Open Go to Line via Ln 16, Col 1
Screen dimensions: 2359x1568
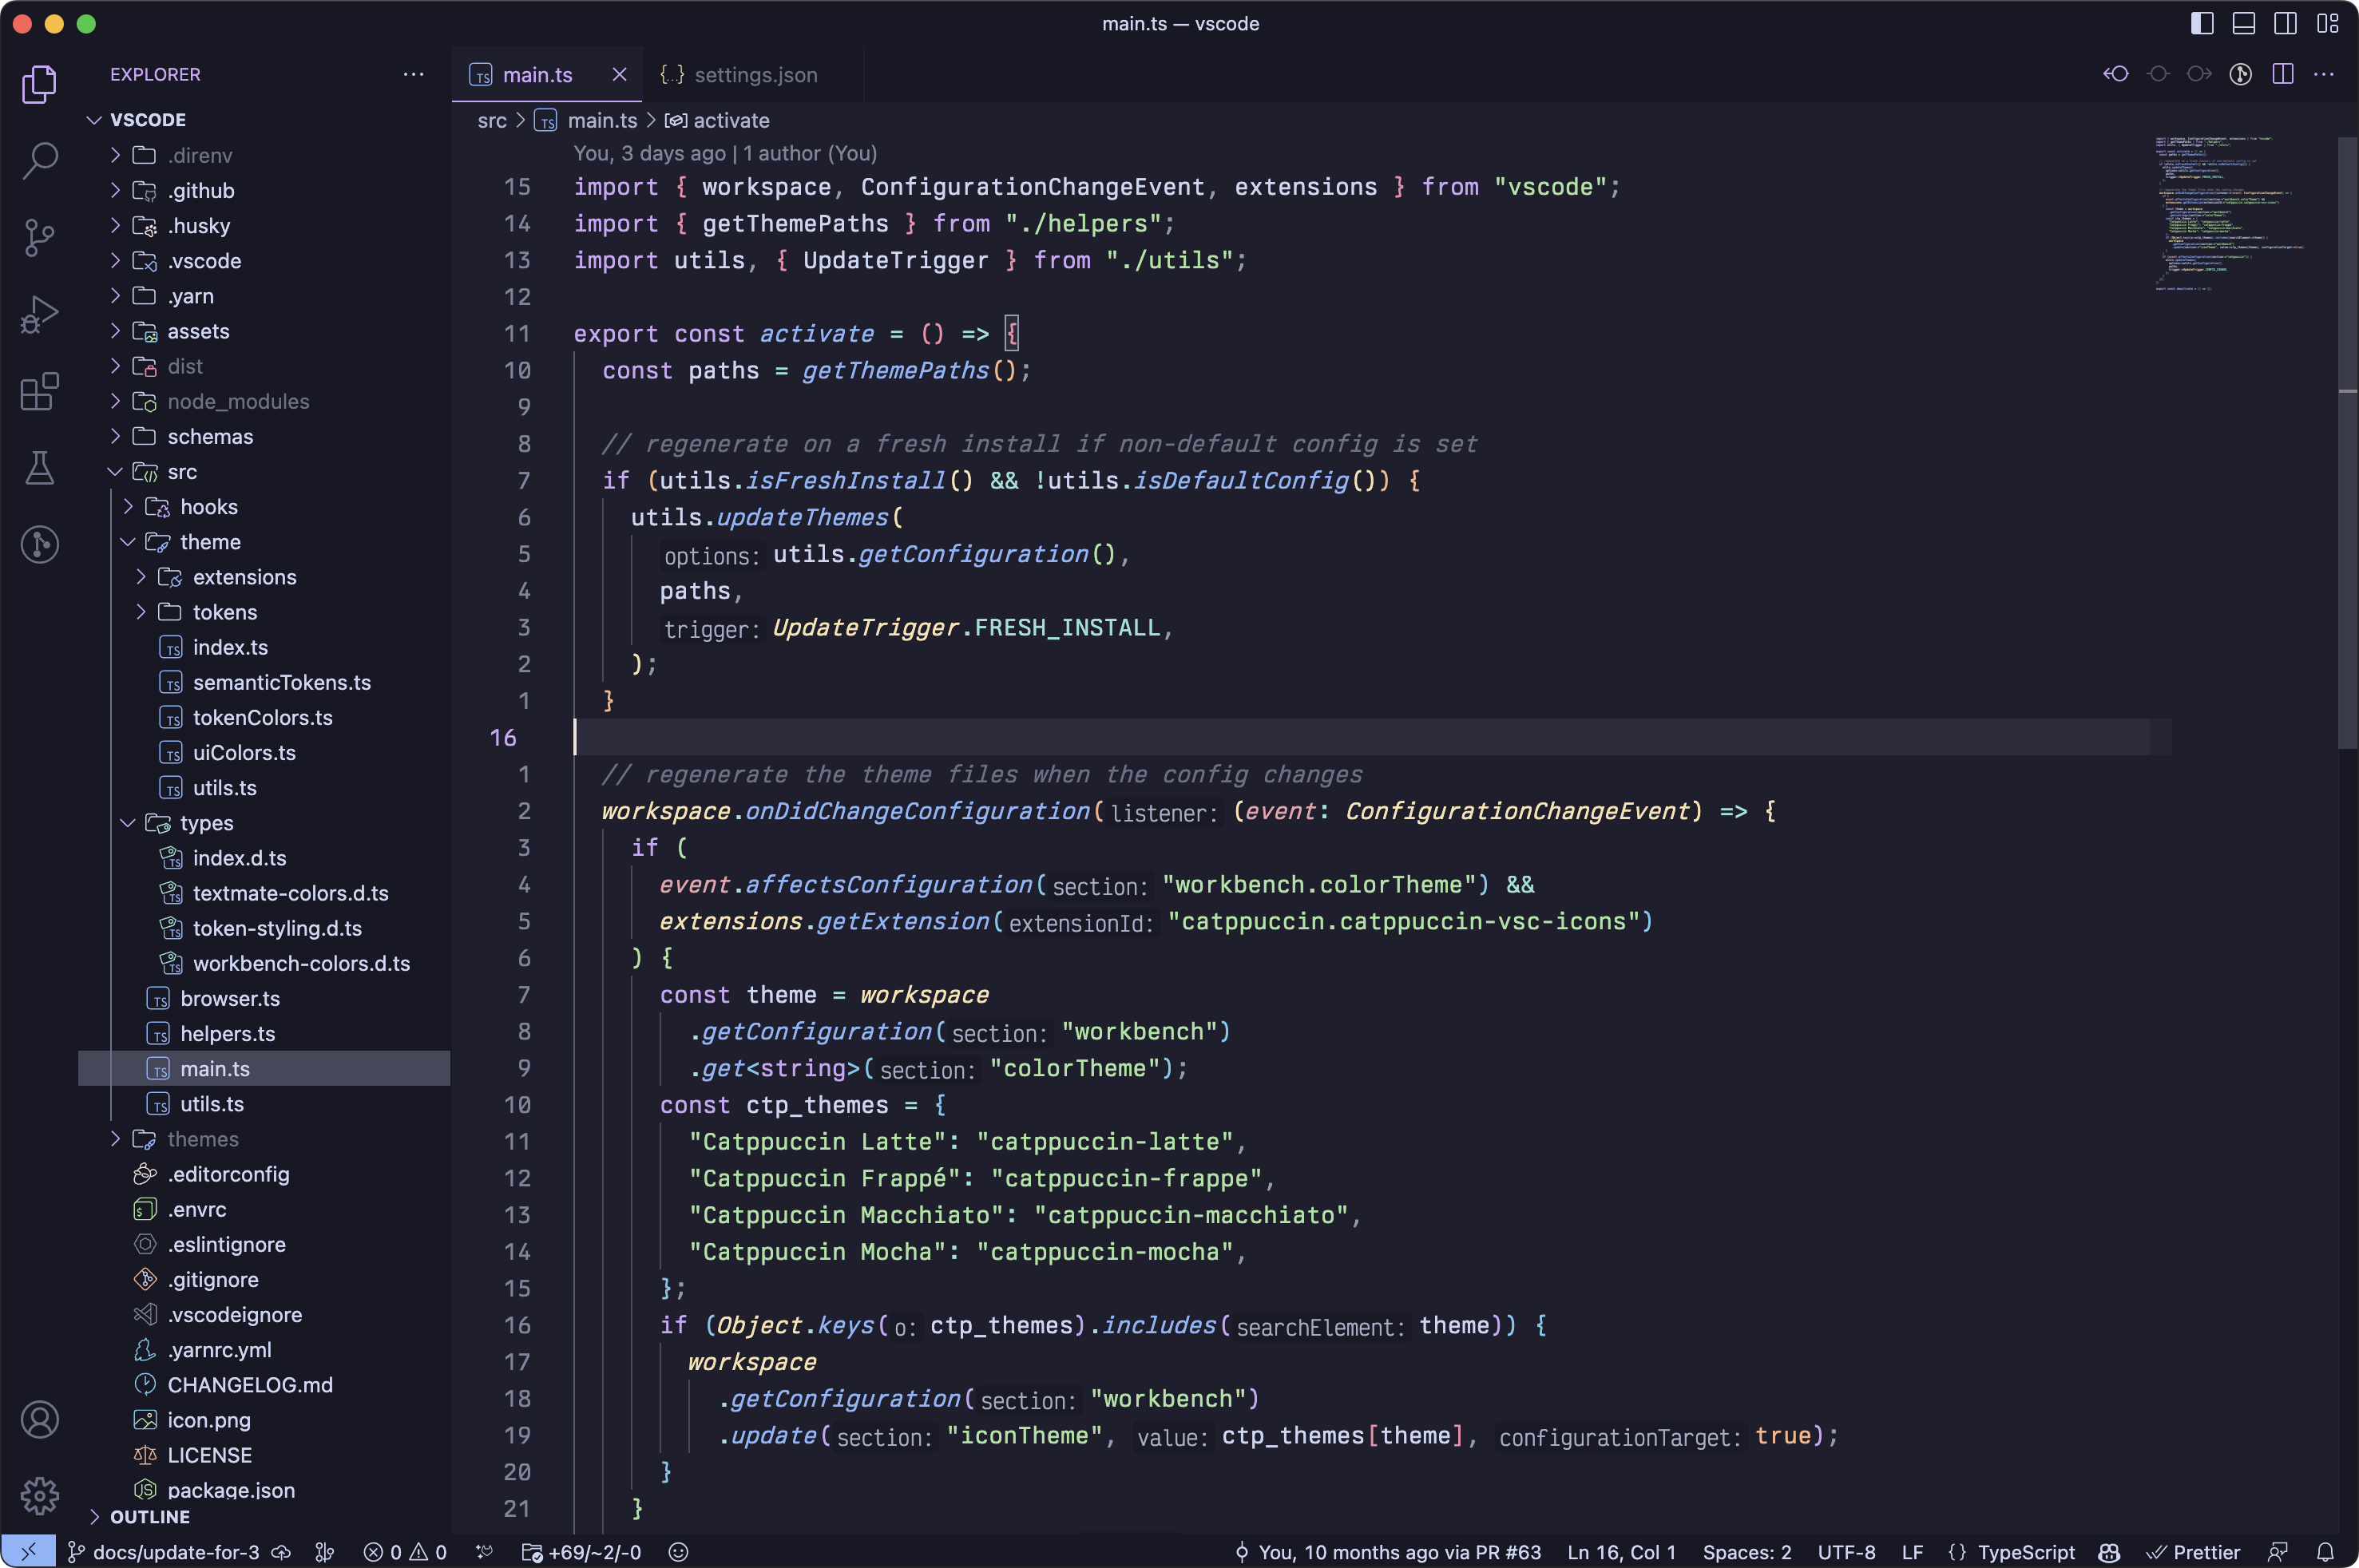click(1621, 1552)
